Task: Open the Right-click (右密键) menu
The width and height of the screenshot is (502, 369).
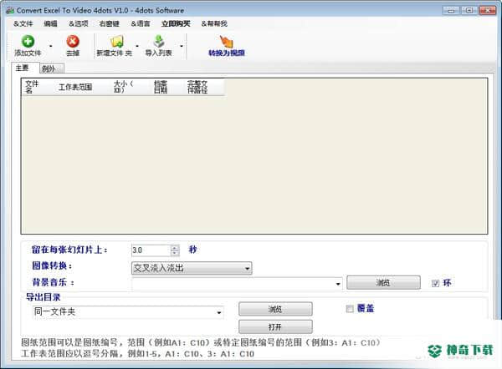Action: [x=109, y=23]
